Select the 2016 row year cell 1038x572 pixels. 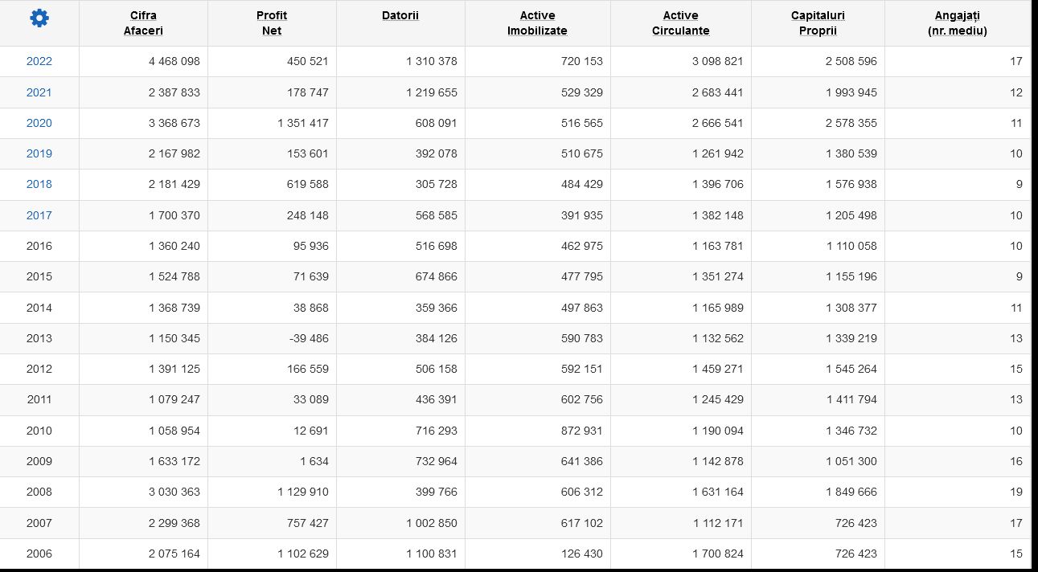tap(39, 246)
